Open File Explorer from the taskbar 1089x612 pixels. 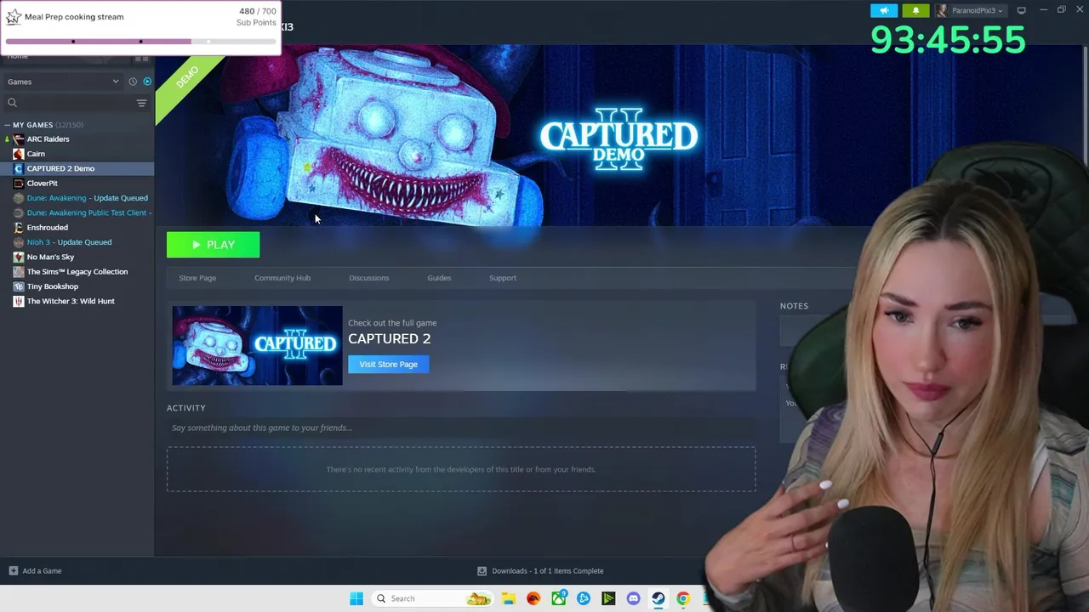click(x=508, y=598)
